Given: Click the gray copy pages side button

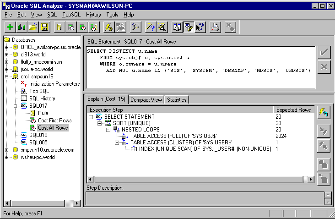Looking at the screenshot, I should pos(324,164).
